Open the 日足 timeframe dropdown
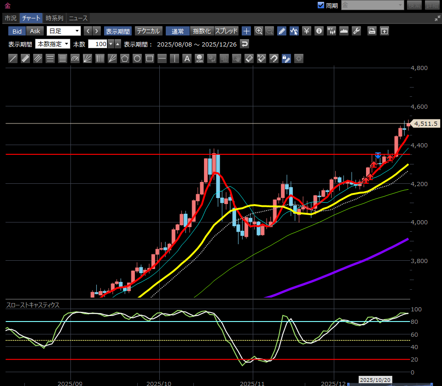 click(x=64, y=31)
